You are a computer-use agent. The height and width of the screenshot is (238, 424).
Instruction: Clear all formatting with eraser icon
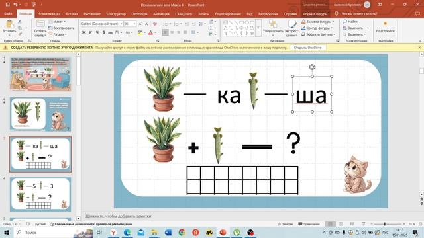[155, 24]
